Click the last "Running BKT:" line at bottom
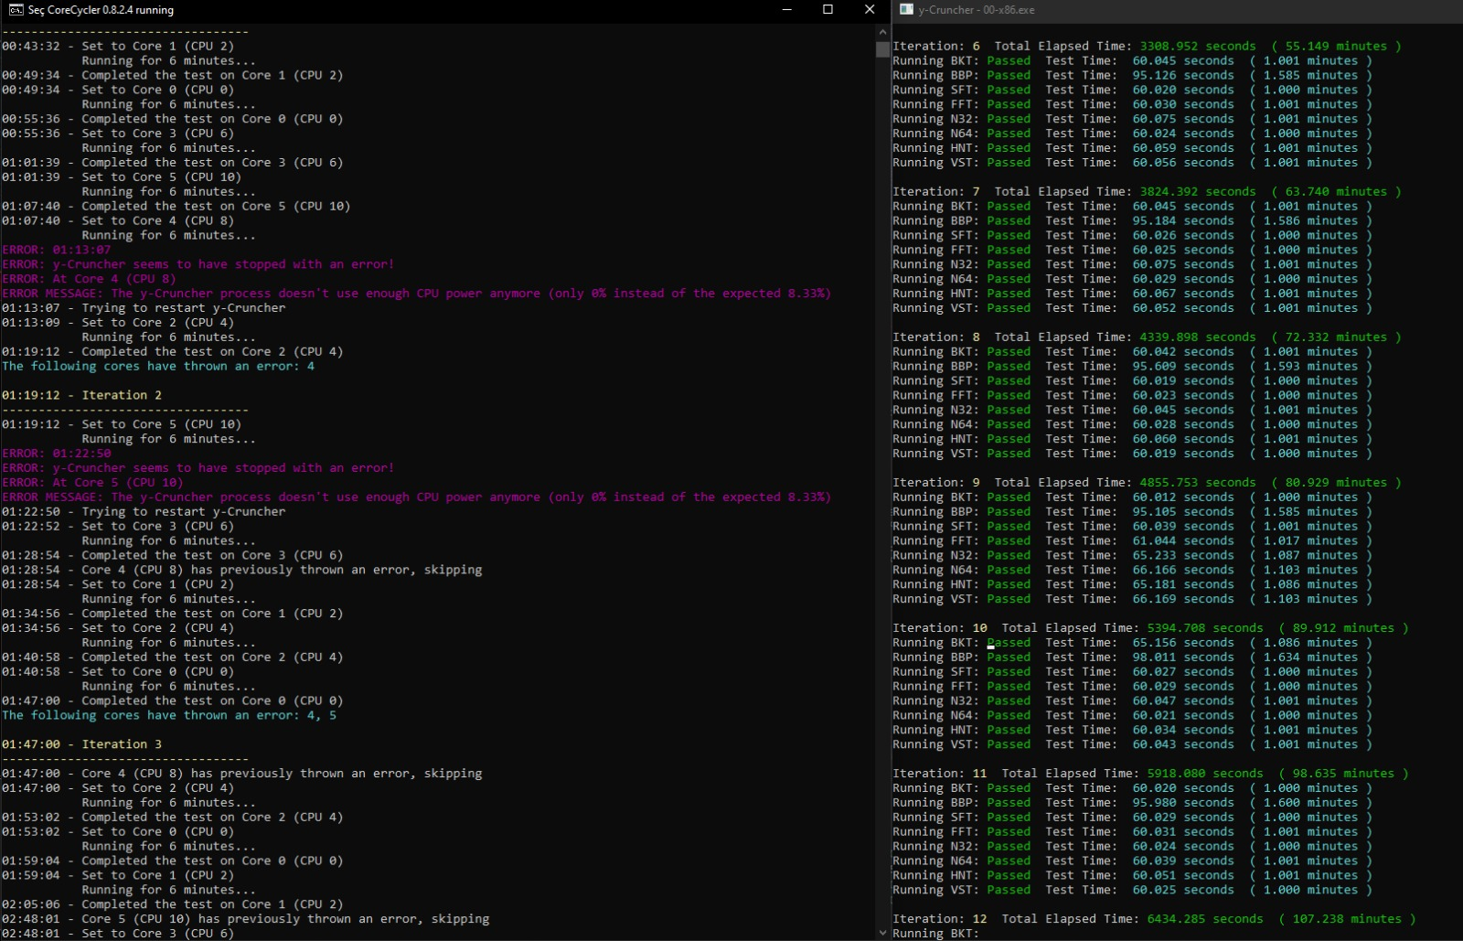This screenshot has width=1463, height=941. [x=935, y=934]
